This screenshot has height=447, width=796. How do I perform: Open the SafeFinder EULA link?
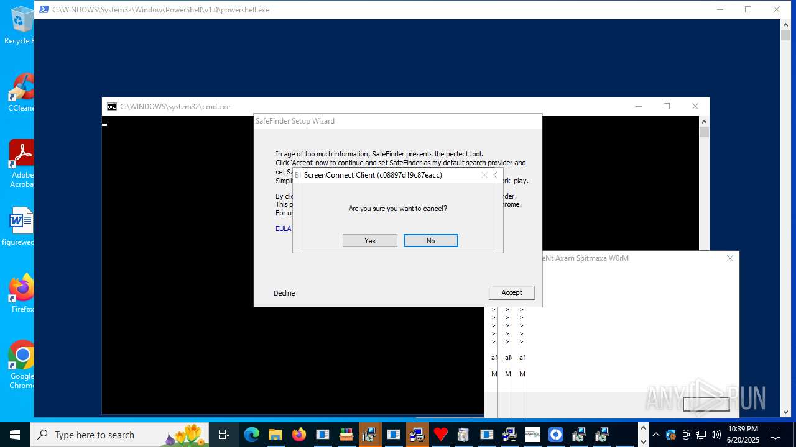(x=283, y=228)
